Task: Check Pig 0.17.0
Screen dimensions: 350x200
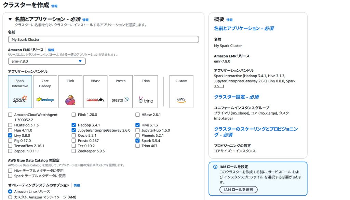Action: pyautogui.click(x=10, y=141)
